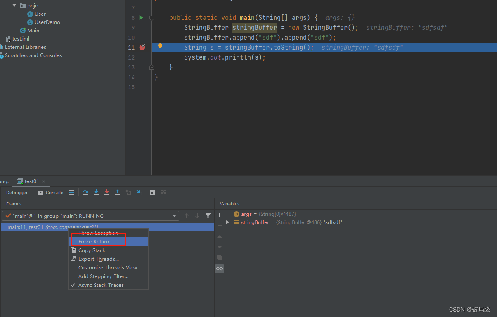497x317 pixels.
Task: Click the previous frame up arrow
Action: pos(187,216)
